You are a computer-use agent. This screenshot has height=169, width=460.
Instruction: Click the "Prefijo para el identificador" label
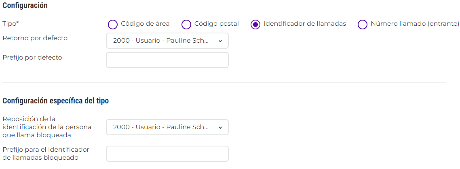click(46, 153)
